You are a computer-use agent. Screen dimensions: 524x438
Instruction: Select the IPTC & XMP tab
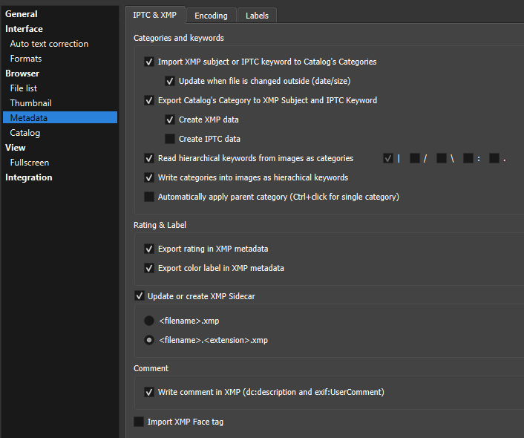coord(154,15)
